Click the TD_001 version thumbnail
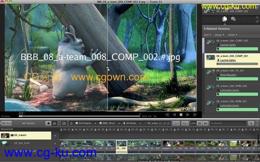 (210, 72)
